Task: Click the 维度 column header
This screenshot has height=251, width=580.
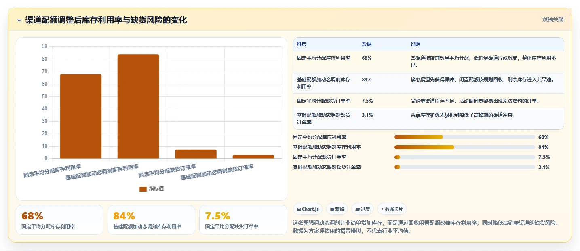Action: point(302,44)
